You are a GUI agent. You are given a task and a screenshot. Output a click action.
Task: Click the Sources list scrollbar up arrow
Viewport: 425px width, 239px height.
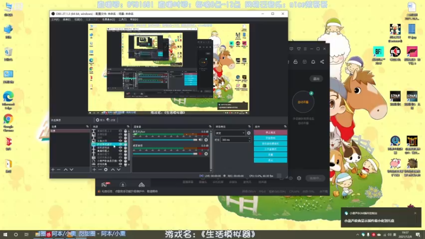pos(129,131)
